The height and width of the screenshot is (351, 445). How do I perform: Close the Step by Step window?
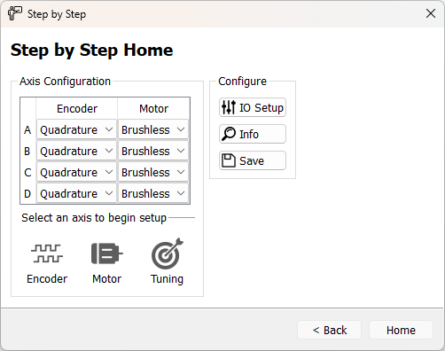(431, 13)
